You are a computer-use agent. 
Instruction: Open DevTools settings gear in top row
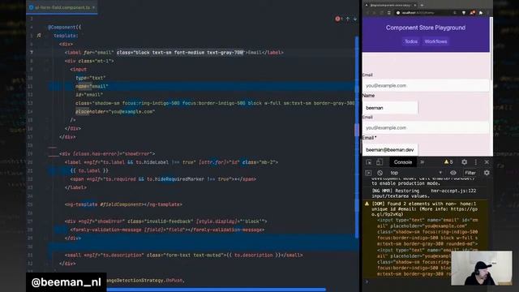465,162
